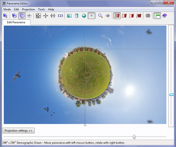The image size is (176, 147).
Task: Click the crosshair center point icon
Action: coord(29,16)
